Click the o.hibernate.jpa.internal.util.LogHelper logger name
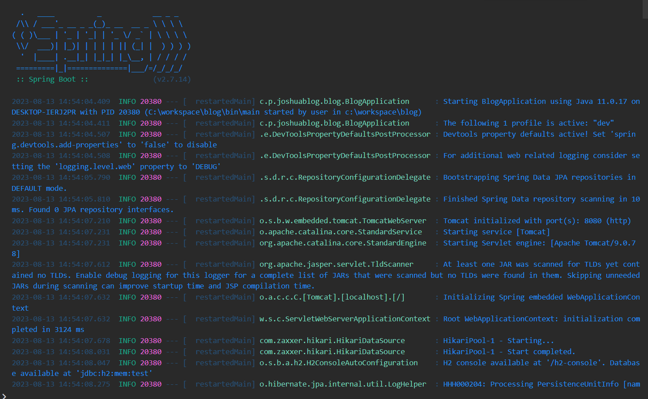 tap(343, 384)
